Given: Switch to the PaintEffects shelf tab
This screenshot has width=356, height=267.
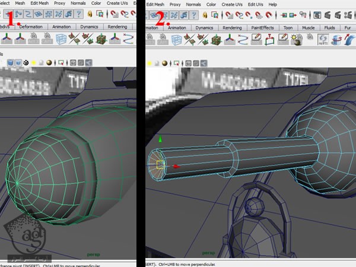Looking at the screenshot, I should (x=262, y=27).
